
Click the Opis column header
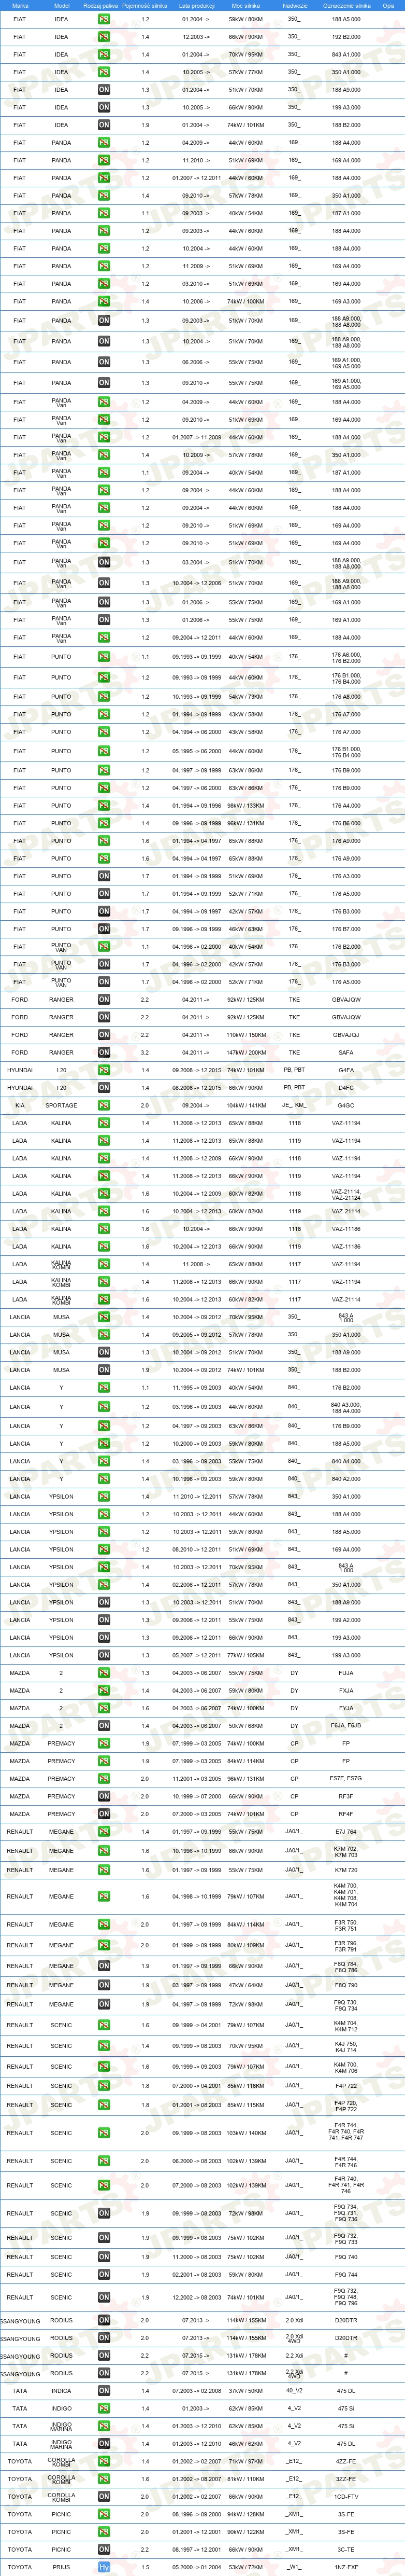(389, 5)
